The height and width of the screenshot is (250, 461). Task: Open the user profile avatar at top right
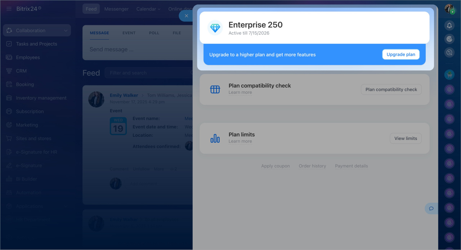click(449, 9)
